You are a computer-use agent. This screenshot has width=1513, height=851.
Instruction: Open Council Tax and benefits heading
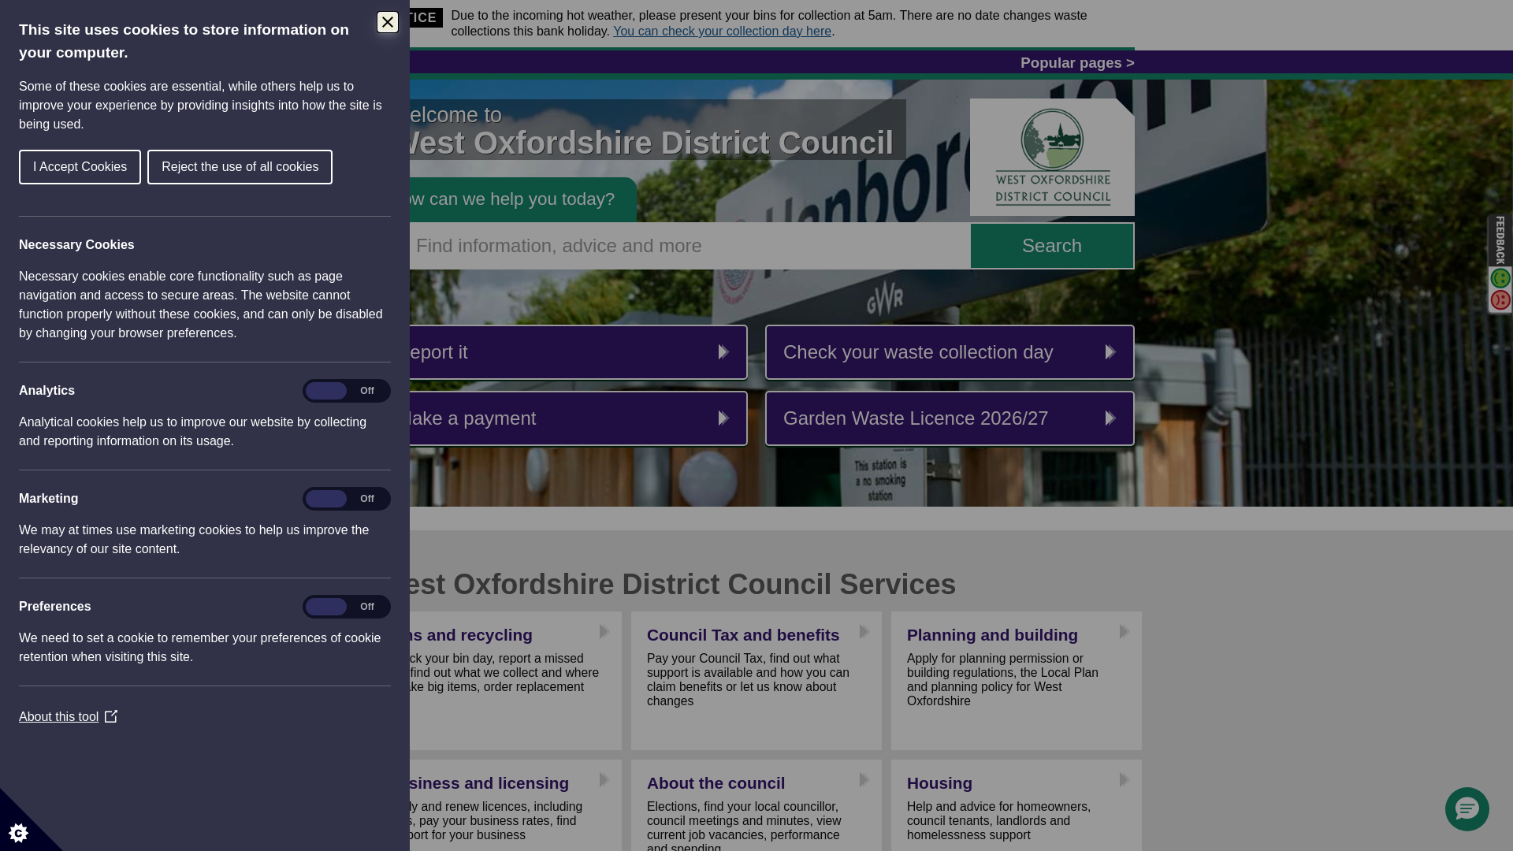click(x=743, y=635)
